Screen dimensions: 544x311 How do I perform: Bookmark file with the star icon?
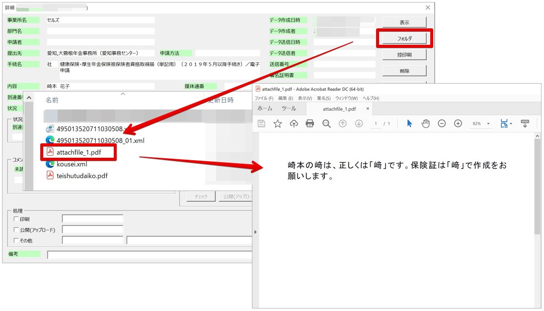[278, 123]
